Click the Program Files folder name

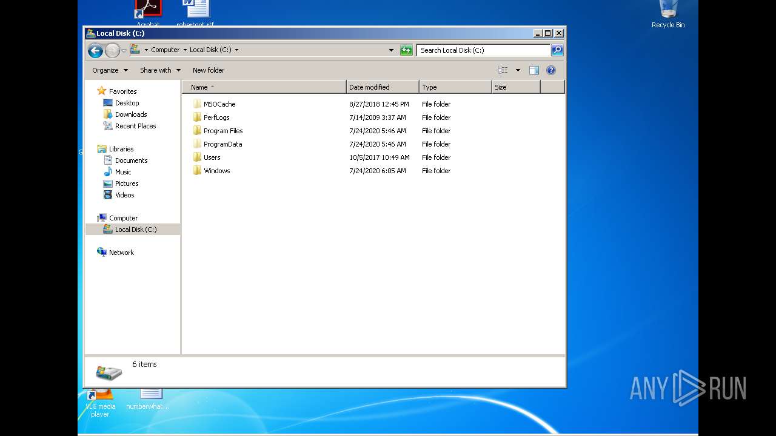coord(223,131)
